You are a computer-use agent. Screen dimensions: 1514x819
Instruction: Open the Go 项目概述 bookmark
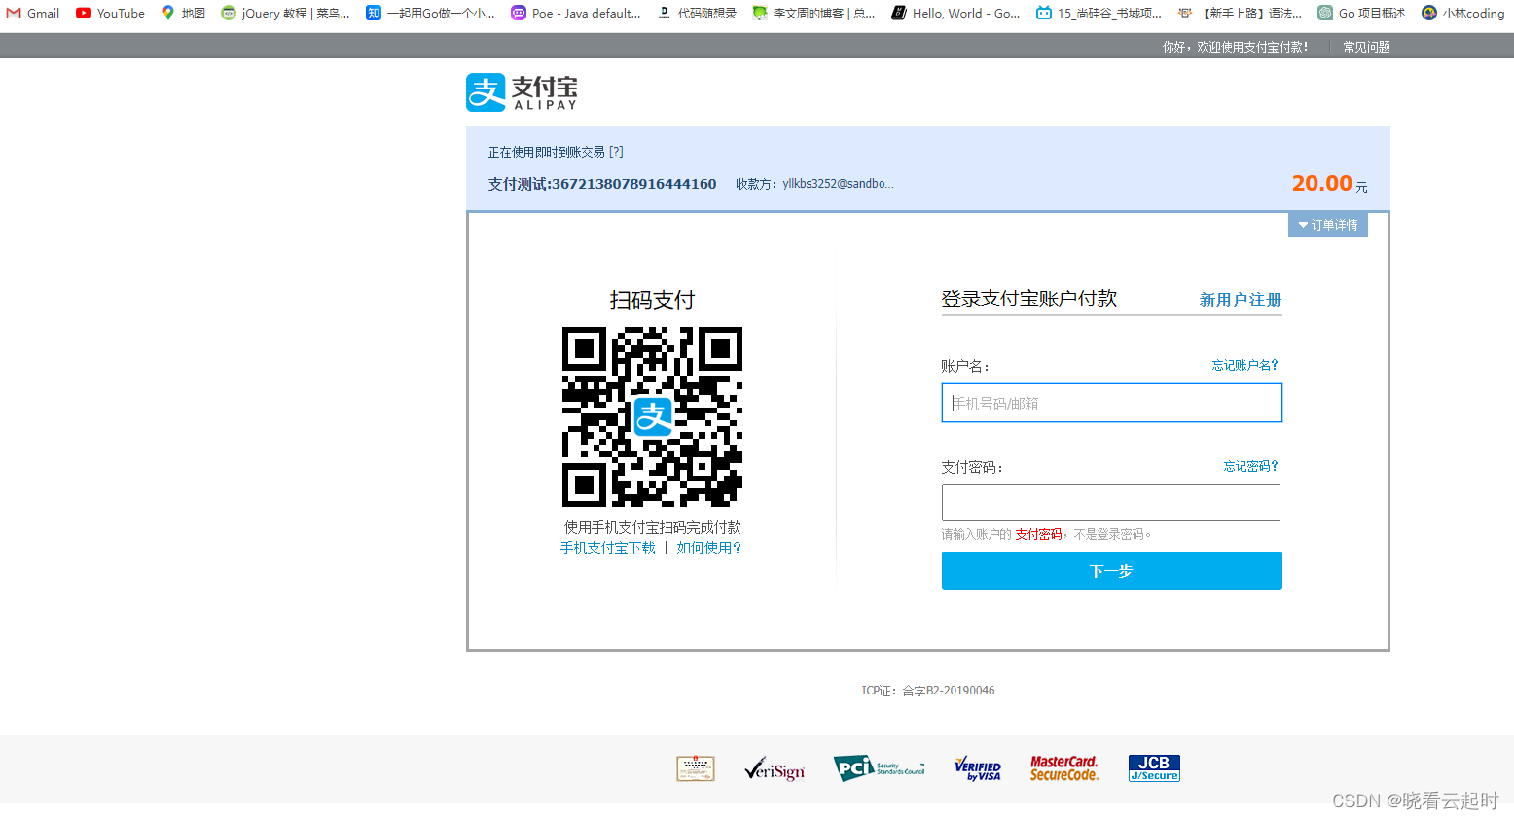[x=1361, y=13]
